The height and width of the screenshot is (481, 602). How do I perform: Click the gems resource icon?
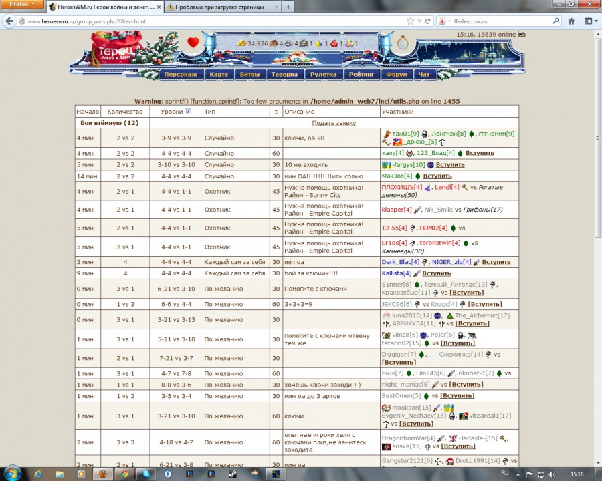(x=349, y=43)
